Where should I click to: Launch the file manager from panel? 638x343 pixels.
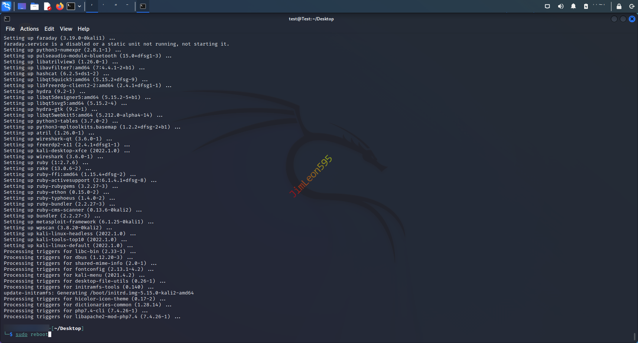35,6
